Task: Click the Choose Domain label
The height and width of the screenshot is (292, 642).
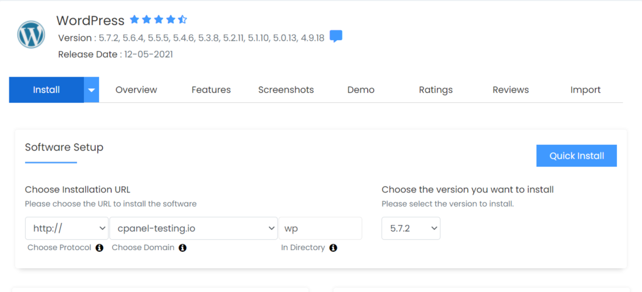Action: point(143,248)
